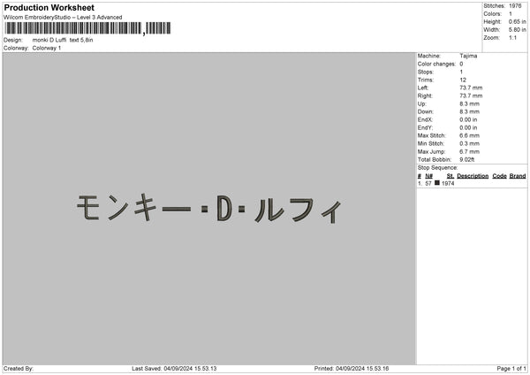Click the barcode graphic at top
Screen dimensions: 530x375
87,28
